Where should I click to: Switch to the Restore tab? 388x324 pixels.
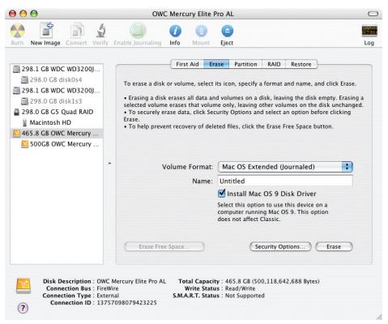tap(301, 64)
